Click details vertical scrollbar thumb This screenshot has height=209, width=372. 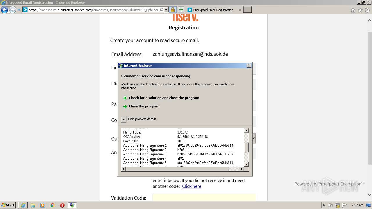click(x=246, y=147)
